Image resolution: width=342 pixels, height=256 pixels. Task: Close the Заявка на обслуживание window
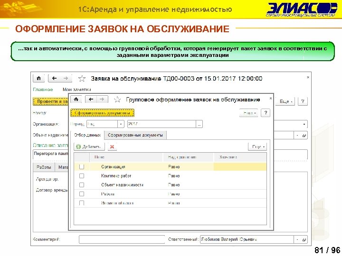coord(308,77)
